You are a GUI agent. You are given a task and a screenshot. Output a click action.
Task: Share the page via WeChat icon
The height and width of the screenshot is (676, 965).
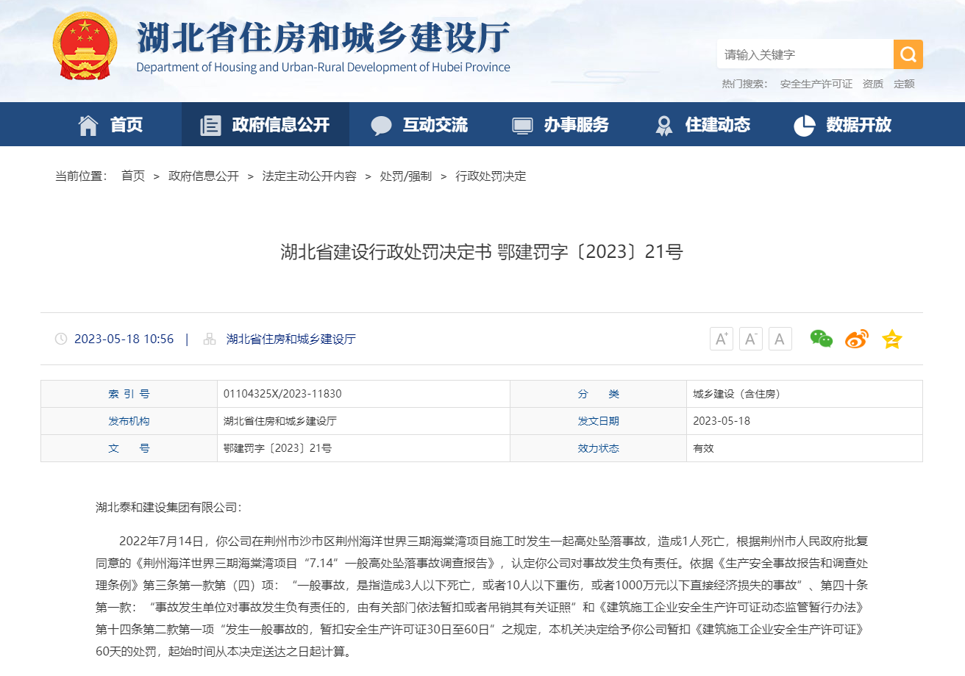[x=821, y=339]
